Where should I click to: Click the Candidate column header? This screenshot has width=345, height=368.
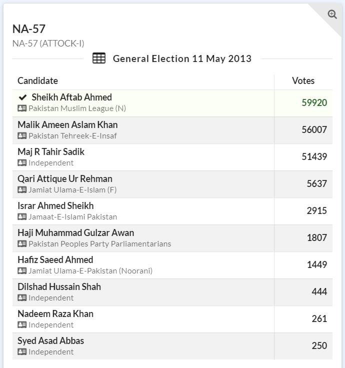pos(37,80)
